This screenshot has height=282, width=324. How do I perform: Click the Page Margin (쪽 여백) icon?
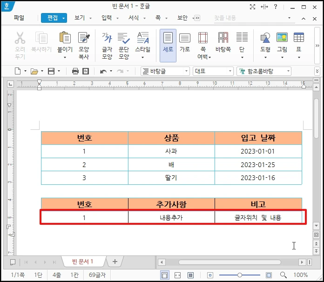203,38
